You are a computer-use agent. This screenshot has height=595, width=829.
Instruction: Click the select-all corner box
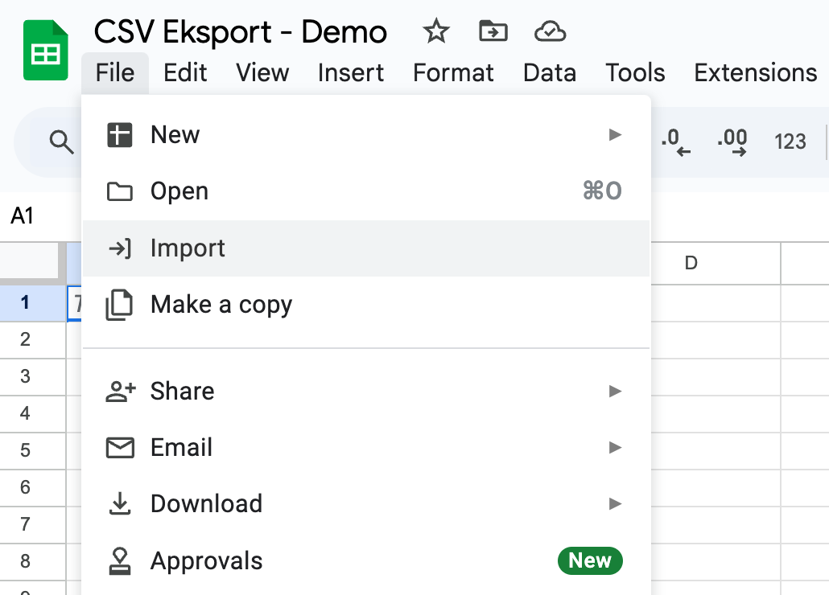(33, 263)
